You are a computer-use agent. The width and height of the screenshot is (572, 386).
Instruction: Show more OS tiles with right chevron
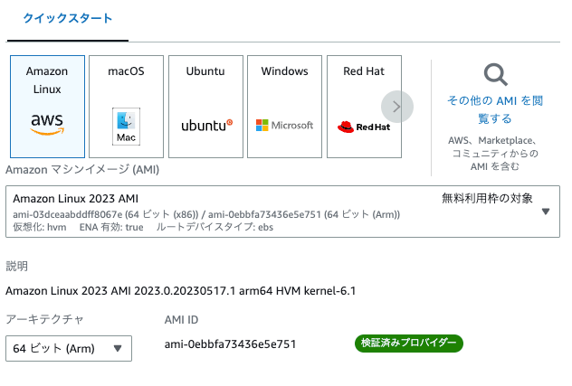click(397, 107)
